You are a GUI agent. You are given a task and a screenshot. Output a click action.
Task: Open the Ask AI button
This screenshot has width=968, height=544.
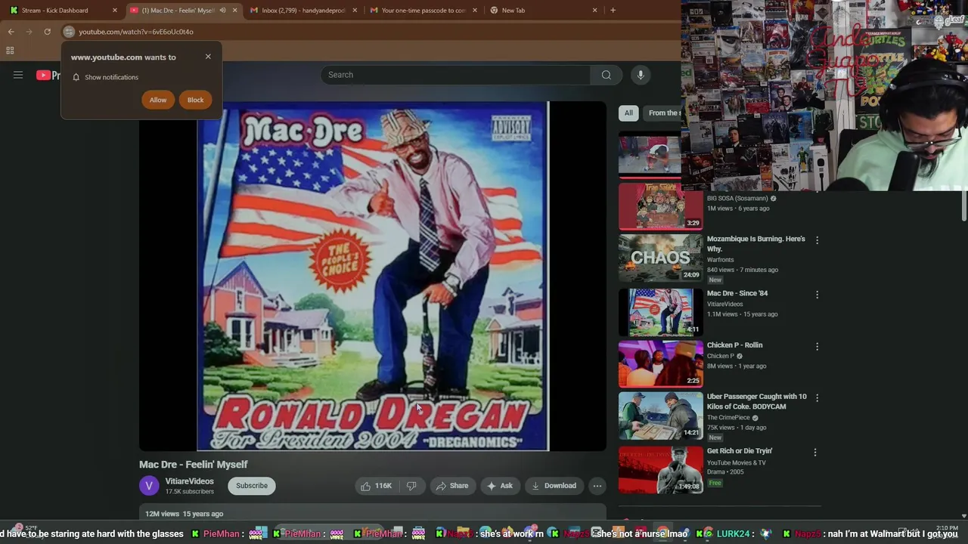coord(500,486)
